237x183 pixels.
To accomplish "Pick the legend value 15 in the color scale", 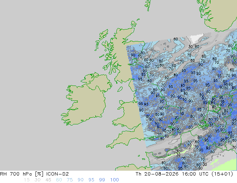I will tap(27, 180).
